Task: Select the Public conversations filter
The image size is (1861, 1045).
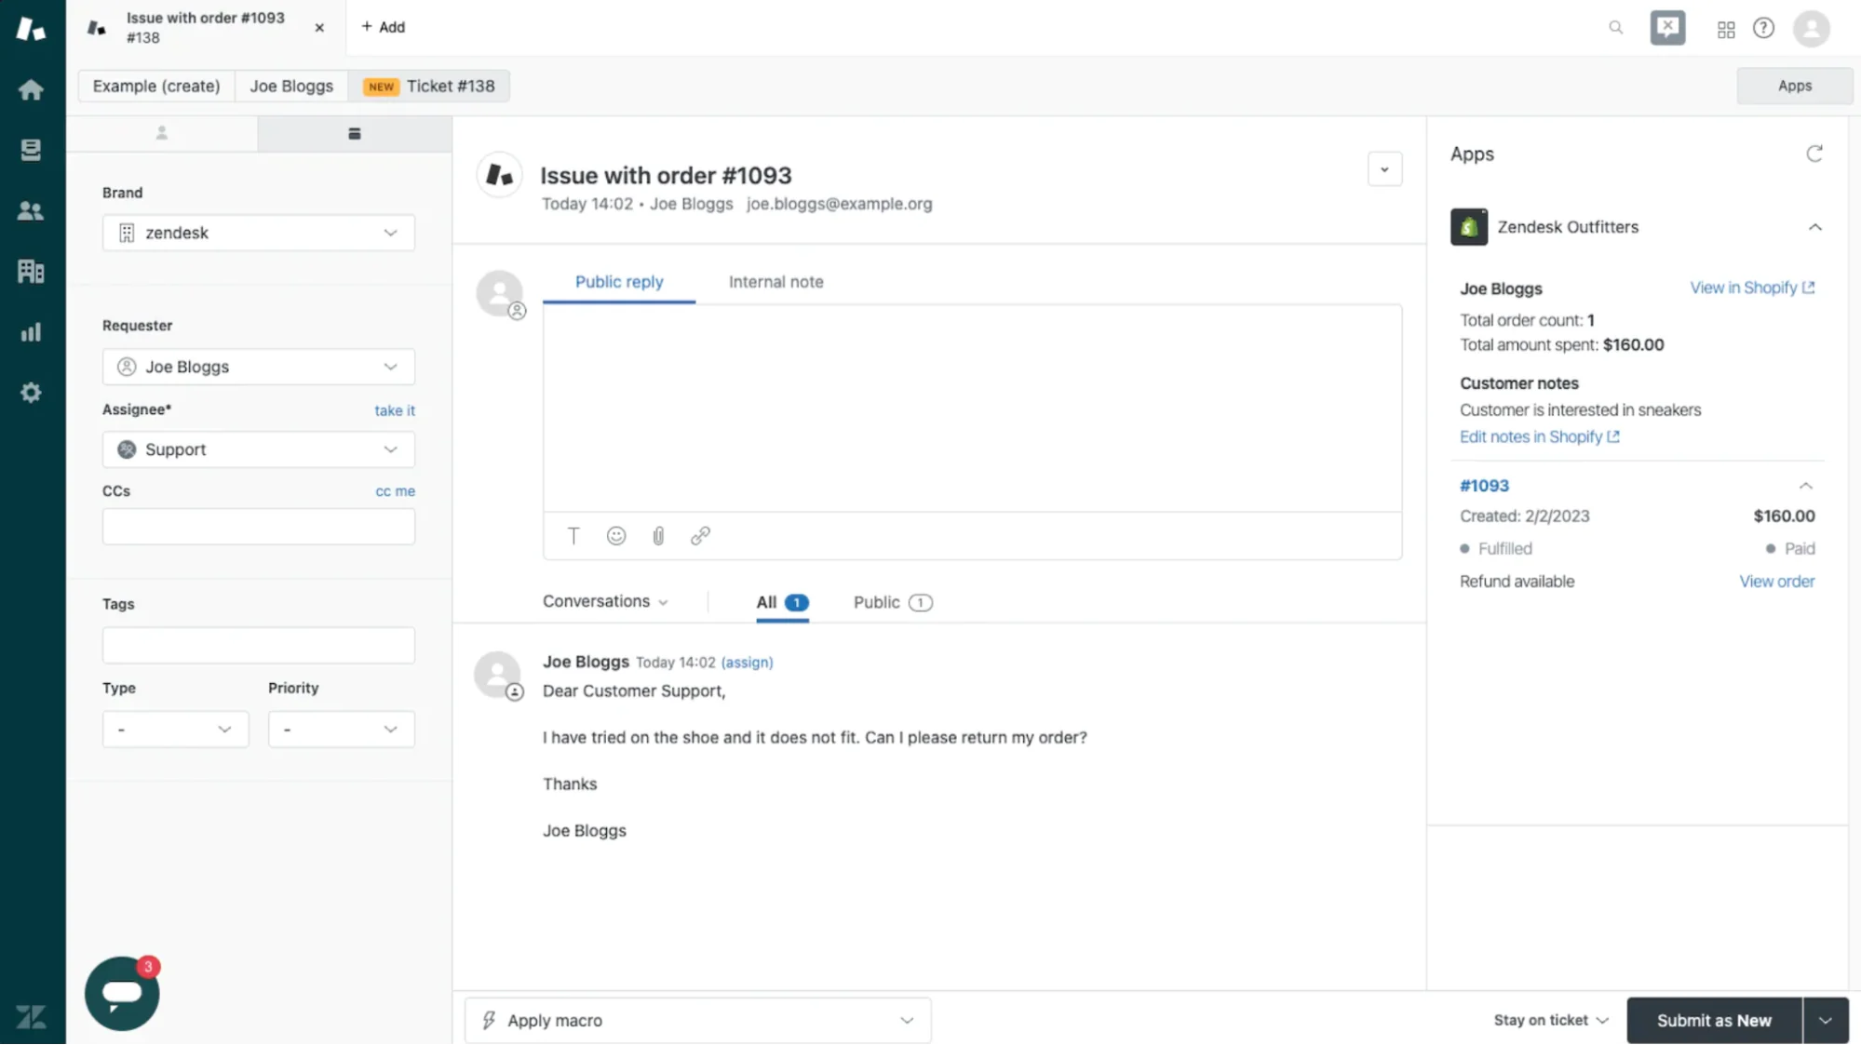Action: coord(876,602)
